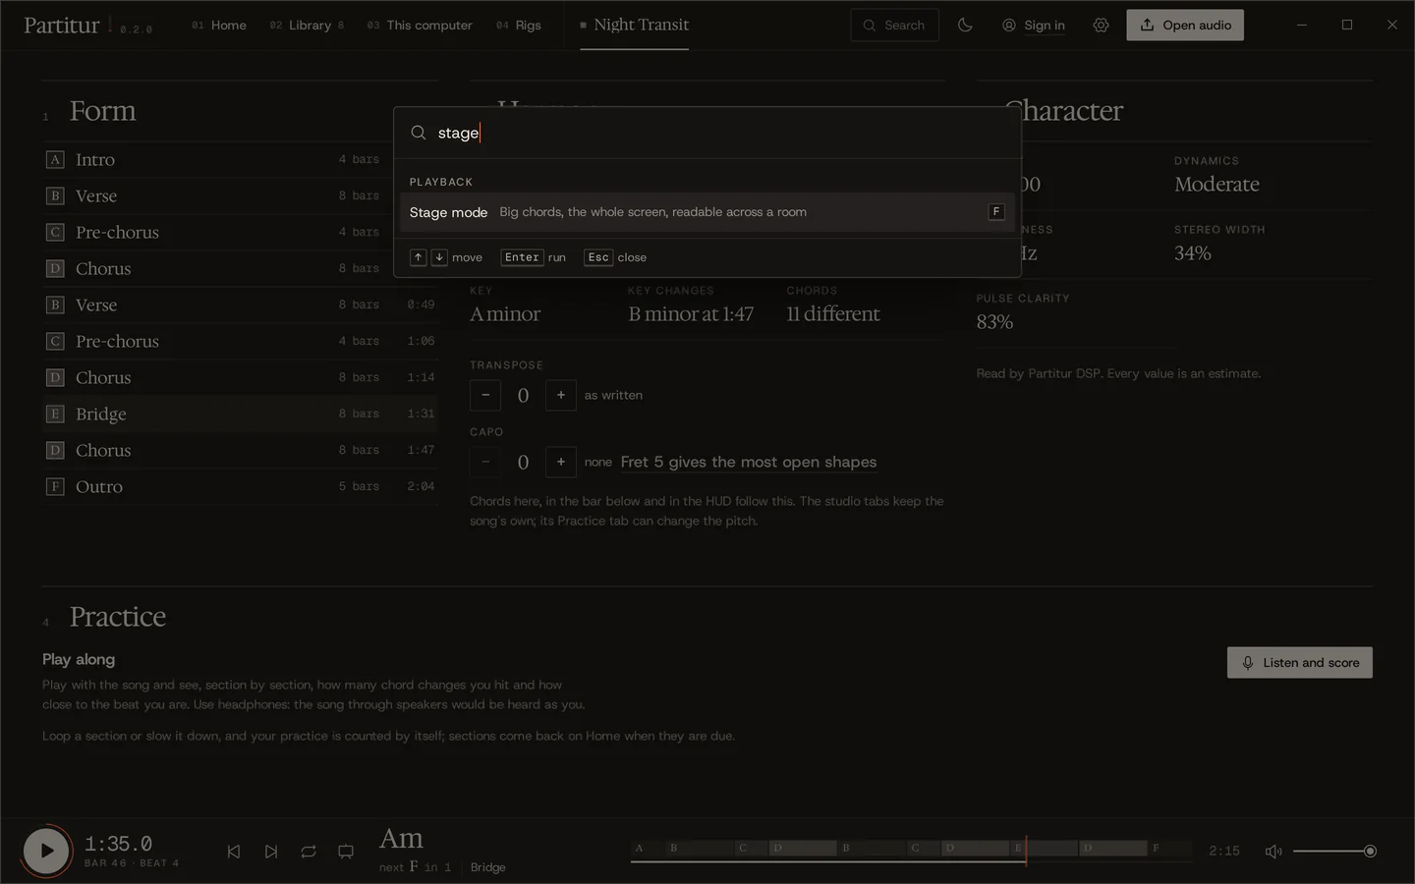Skip to next section with the skip-forward icon
Image resolution: width=1415 pixels, height=884 pixels.
click(271, 852)
